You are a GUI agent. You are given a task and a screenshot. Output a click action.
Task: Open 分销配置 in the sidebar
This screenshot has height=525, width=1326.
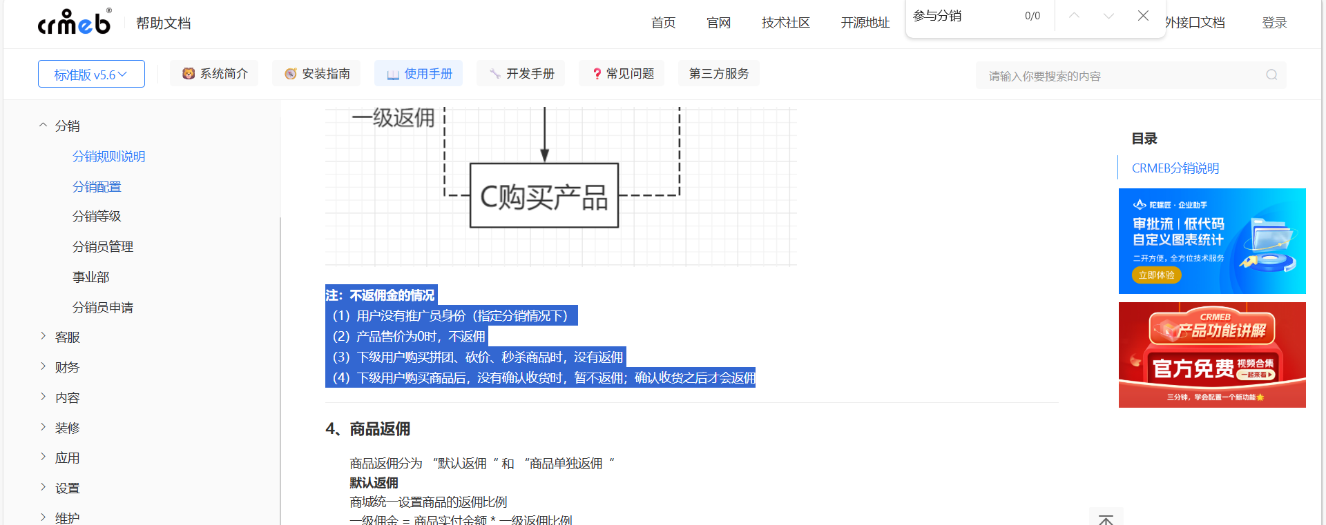pos(97,187)
